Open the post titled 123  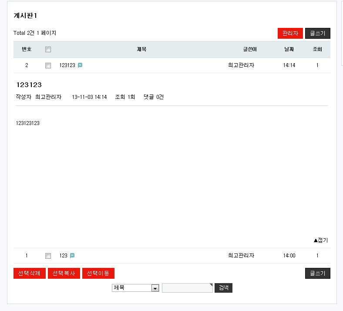pyautogui.click(x=64, y=256)
